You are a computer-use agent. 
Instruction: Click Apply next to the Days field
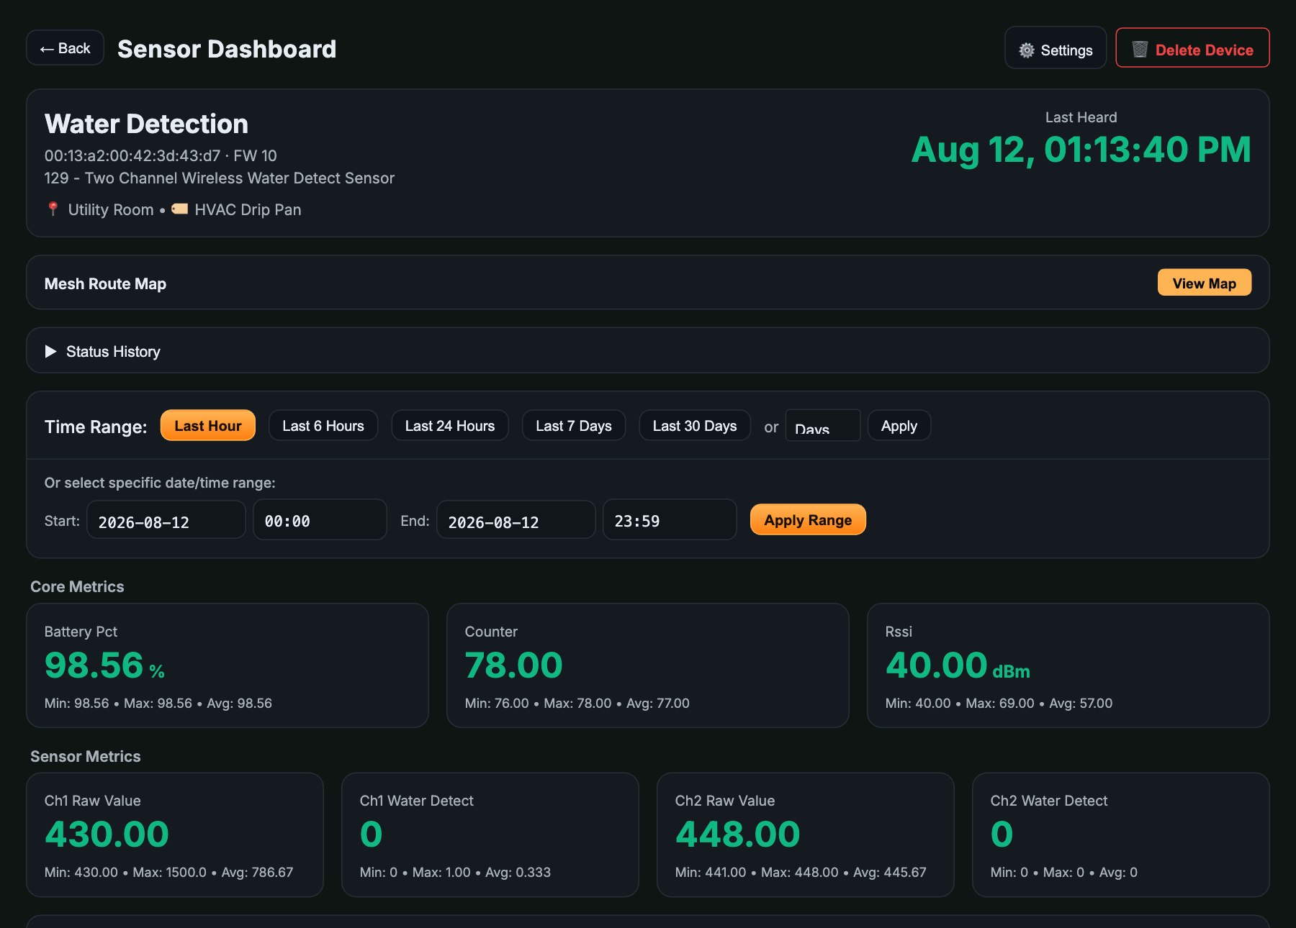pos(899,426)
